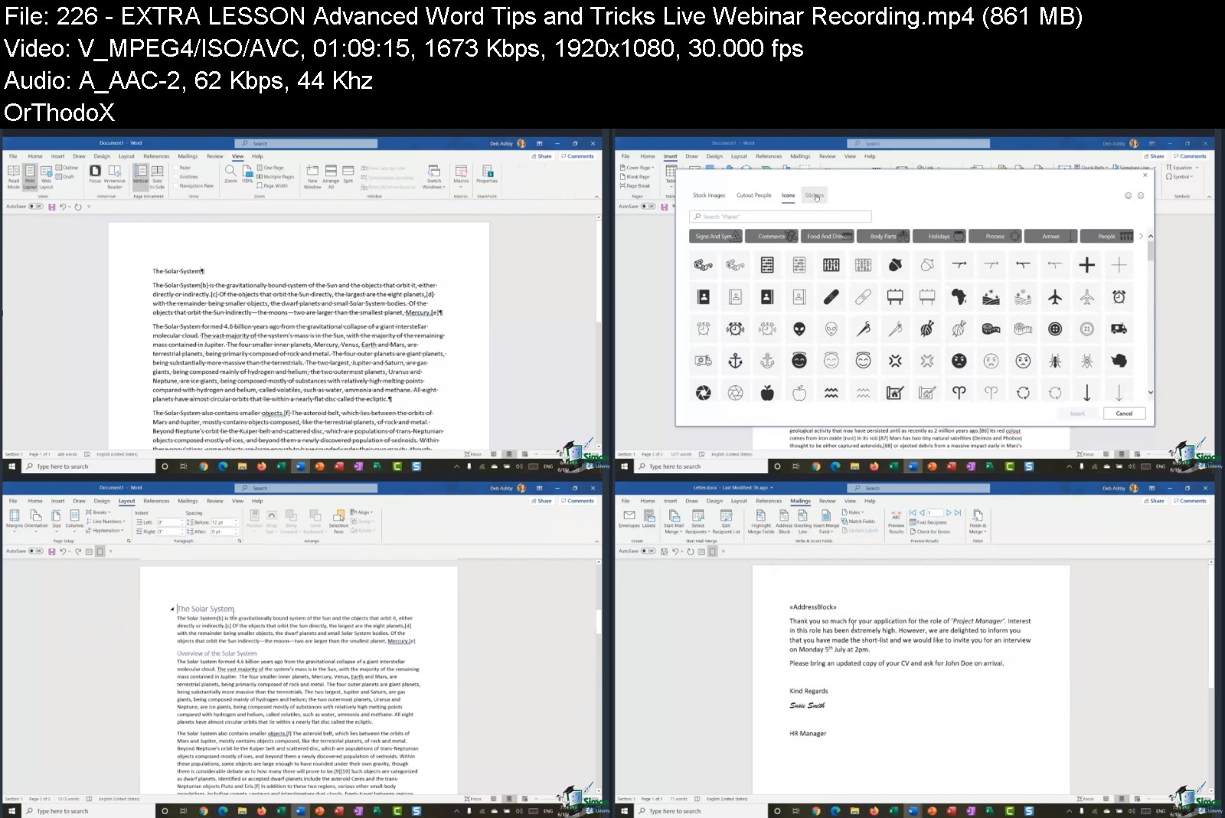The image size is (1225, 818).
Task: Expand Hyphenation dropdown in bottom-left Layout ribbon
Action: pyautogui.click(x=105, y=531)
